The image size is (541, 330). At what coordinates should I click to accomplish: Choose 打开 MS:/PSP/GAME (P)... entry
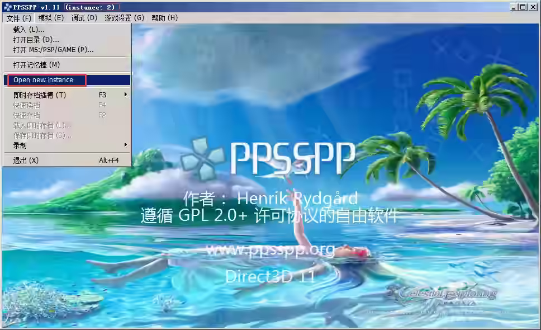tap(67, 50)
